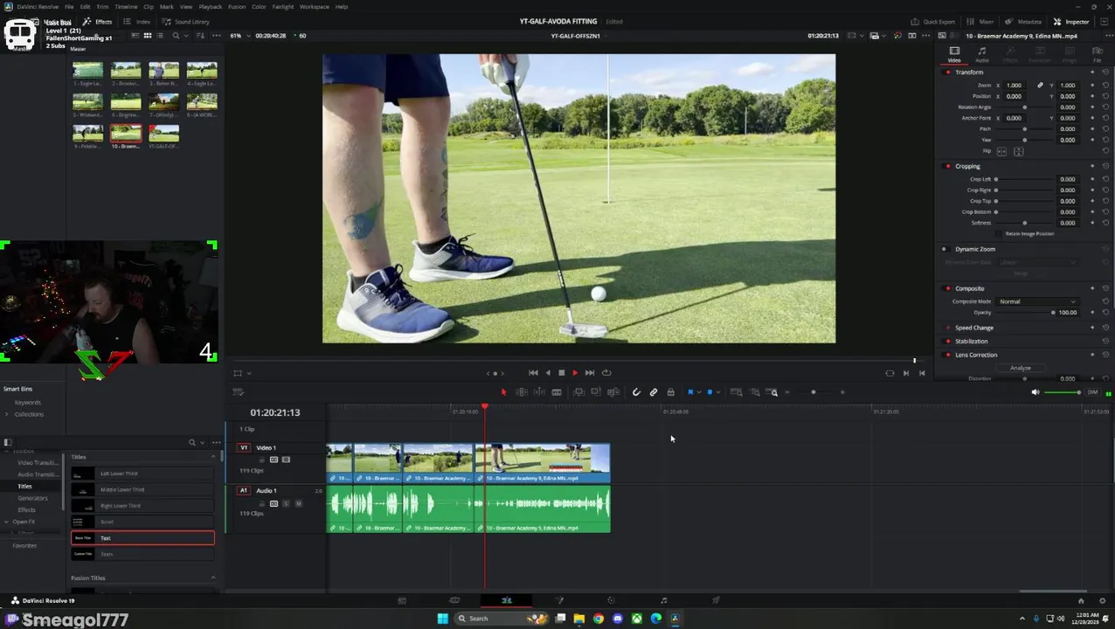Select the arrow Selection Mode tool
1115x629 pixels.
[x=503, y=392]
